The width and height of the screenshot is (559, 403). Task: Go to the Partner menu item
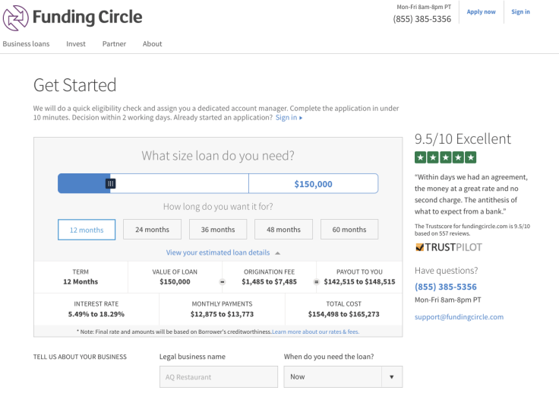pos(114,44)
